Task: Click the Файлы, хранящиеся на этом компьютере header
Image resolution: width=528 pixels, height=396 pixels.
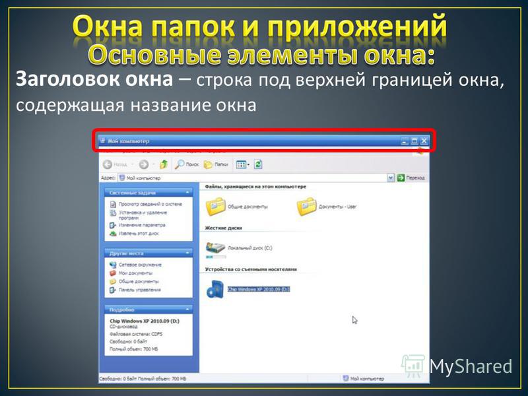Action: [x=255, y=187]
